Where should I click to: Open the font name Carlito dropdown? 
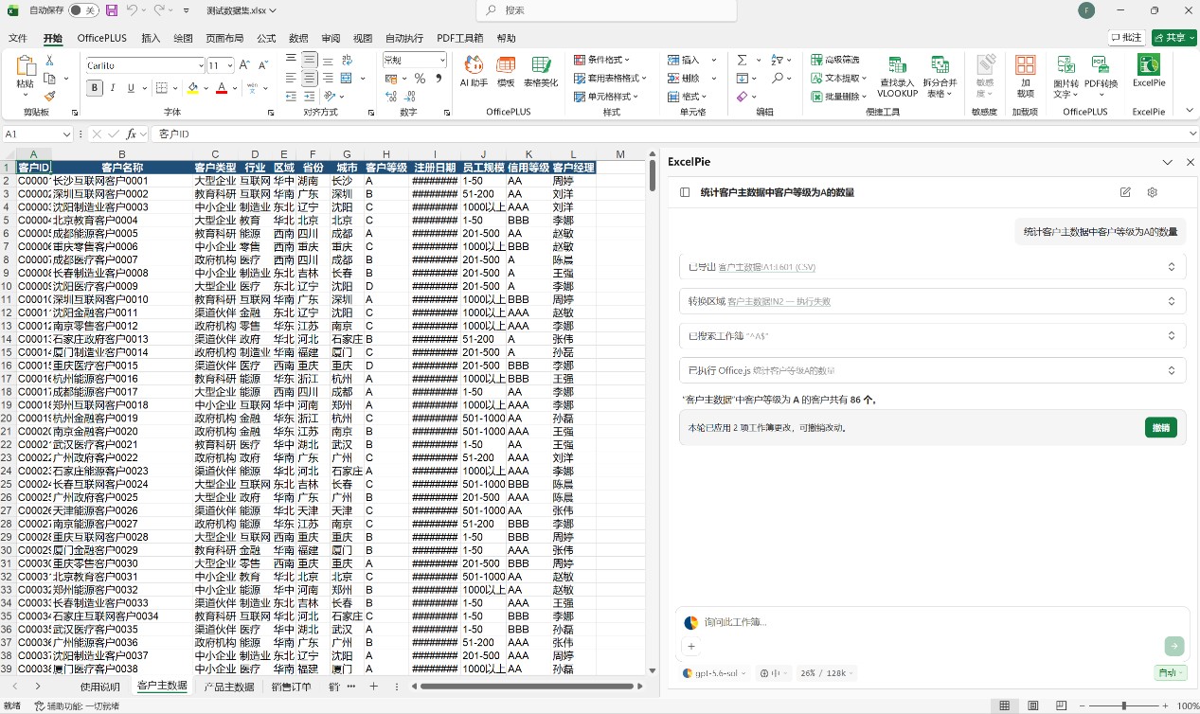coord(201,65)
